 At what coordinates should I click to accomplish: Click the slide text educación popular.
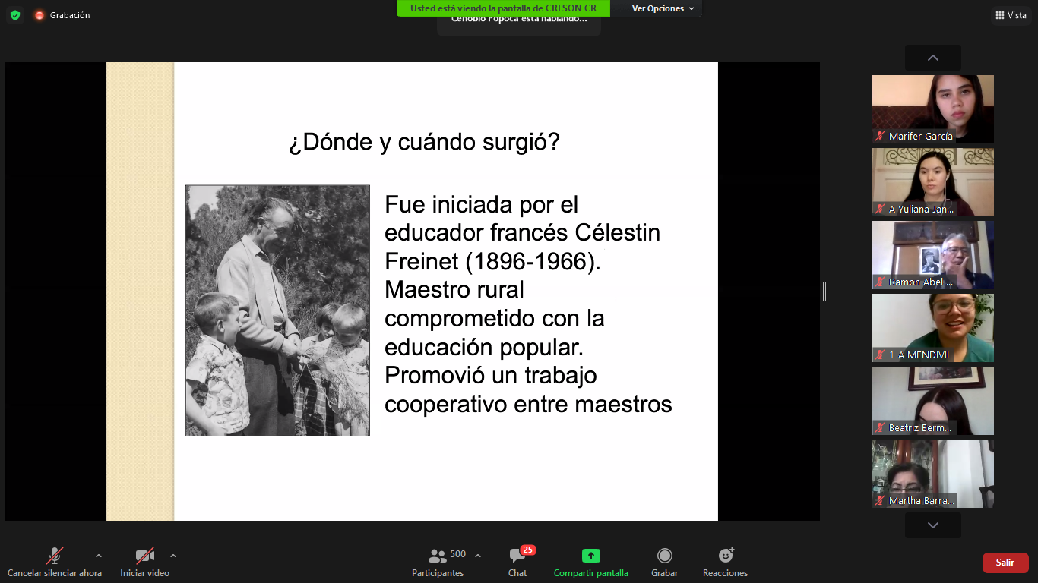pos(484,347)
